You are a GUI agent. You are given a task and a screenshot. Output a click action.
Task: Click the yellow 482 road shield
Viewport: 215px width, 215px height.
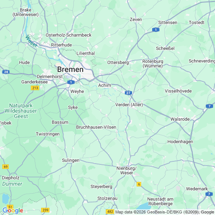tap(110, 212)
